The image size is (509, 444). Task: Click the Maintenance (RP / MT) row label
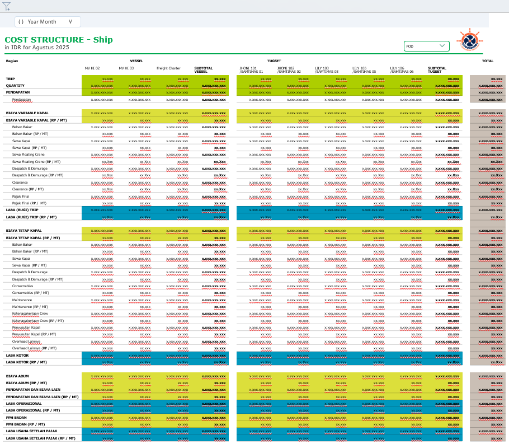(x=30, y=307)
